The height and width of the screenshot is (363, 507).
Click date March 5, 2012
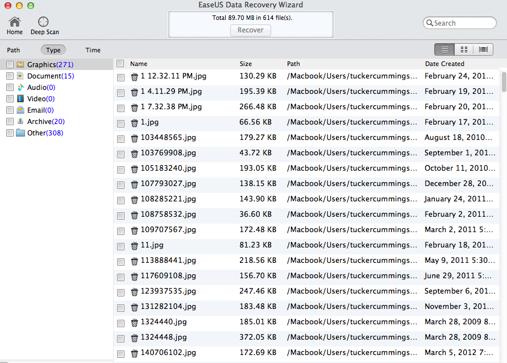click(459, 352)
